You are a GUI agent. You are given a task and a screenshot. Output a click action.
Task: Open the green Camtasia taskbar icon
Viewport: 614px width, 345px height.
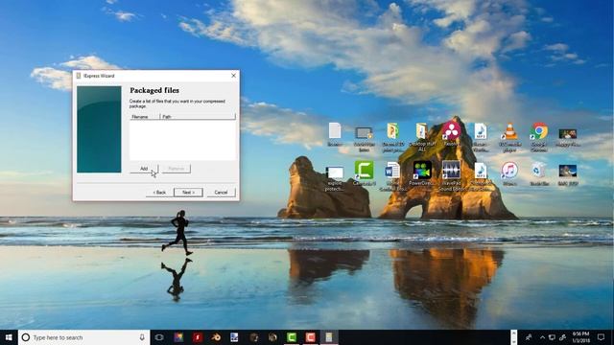(292, 337)
